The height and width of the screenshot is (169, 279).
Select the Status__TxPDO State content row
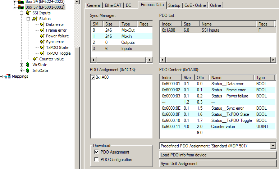[218, 114]
